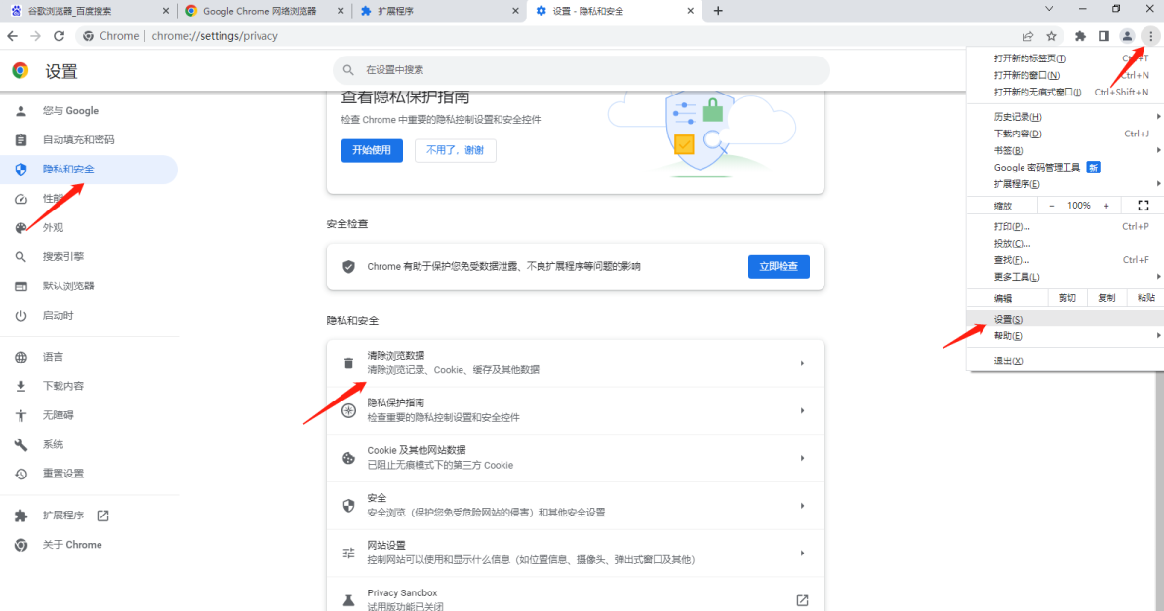1164x611 pixels.
Task: Click the Chrome icon beside 关于 Chrome
Action: click(20, 545)
